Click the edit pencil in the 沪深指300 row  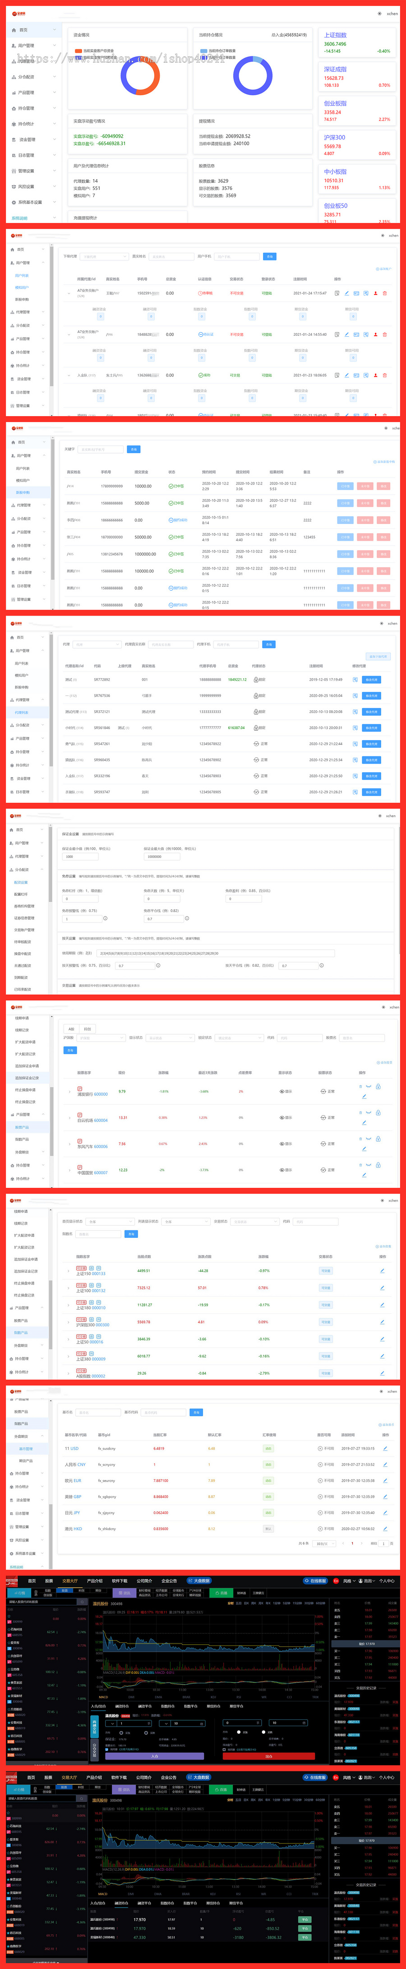pos(382,1321)
